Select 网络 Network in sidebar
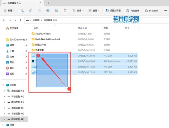The width and height of the screenshot is (169, 128). (x=10, y=125)
